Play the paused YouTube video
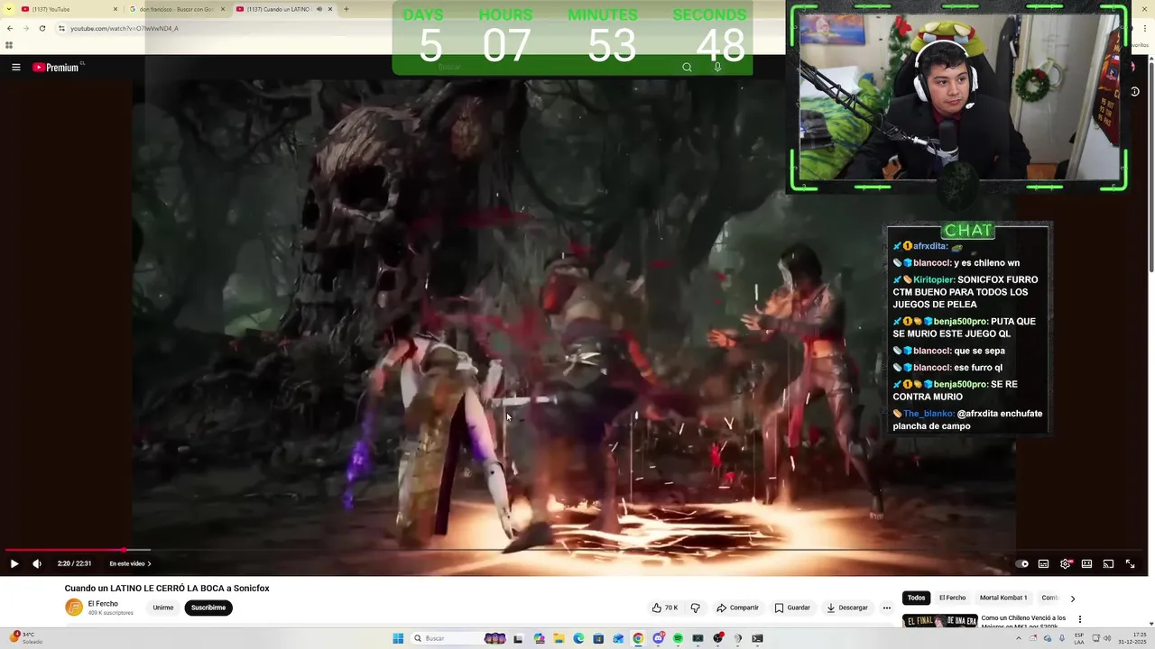Screen dimensions: 1155x649 tap(14, 563)
